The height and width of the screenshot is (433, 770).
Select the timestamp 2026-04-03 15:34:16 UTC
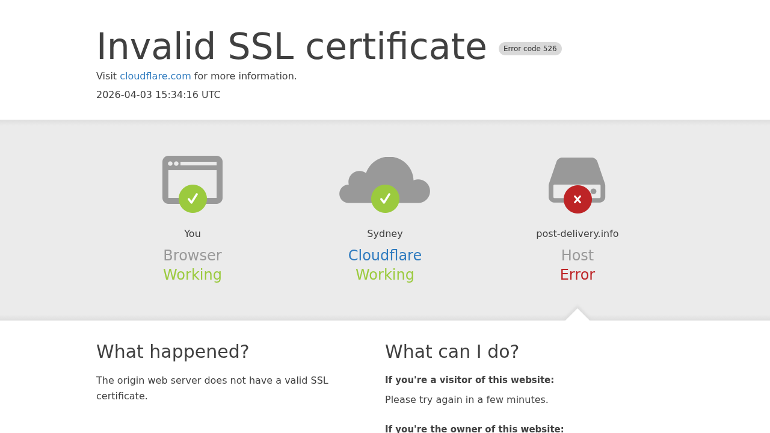158,94
